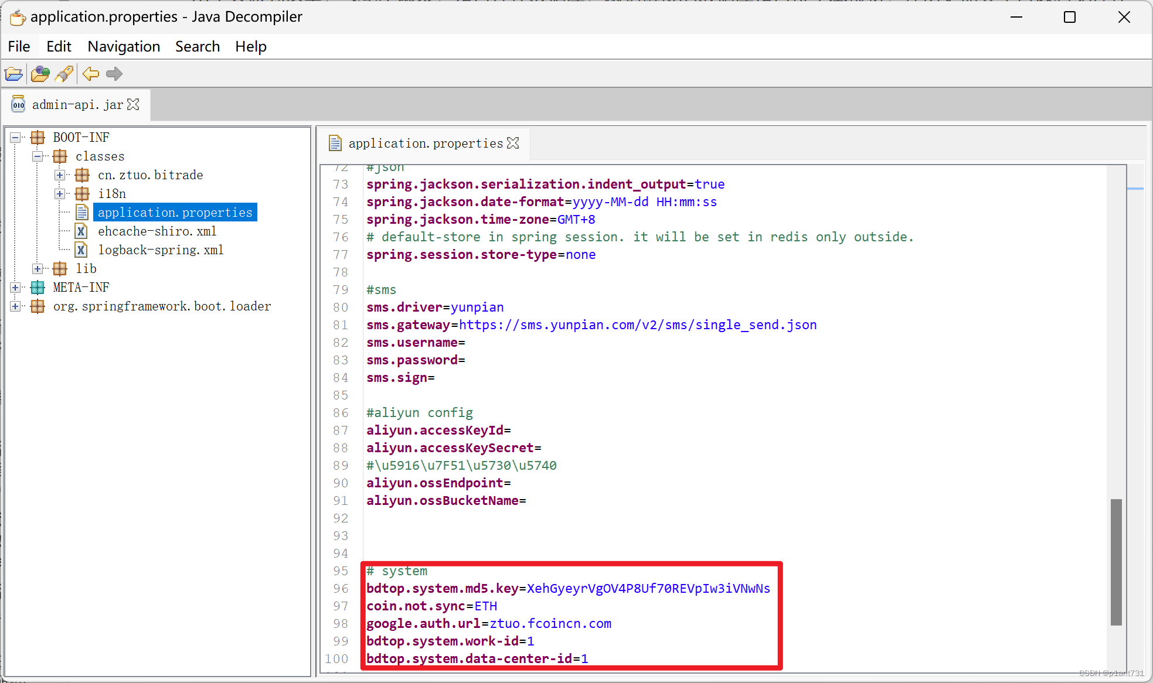Screen dimensions: 1153x683
Task: Click the Open Type toolbar icon
Action: click(x=40, y=74)
